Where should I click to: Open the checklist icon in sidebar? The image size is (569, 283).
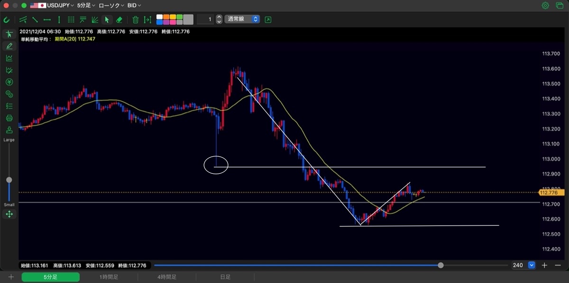pos(9,106)
